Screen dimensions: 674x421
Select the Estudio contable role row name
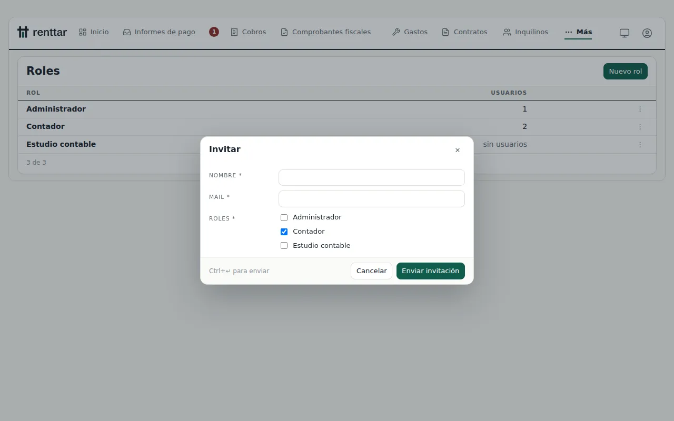[x=61, y=144]
